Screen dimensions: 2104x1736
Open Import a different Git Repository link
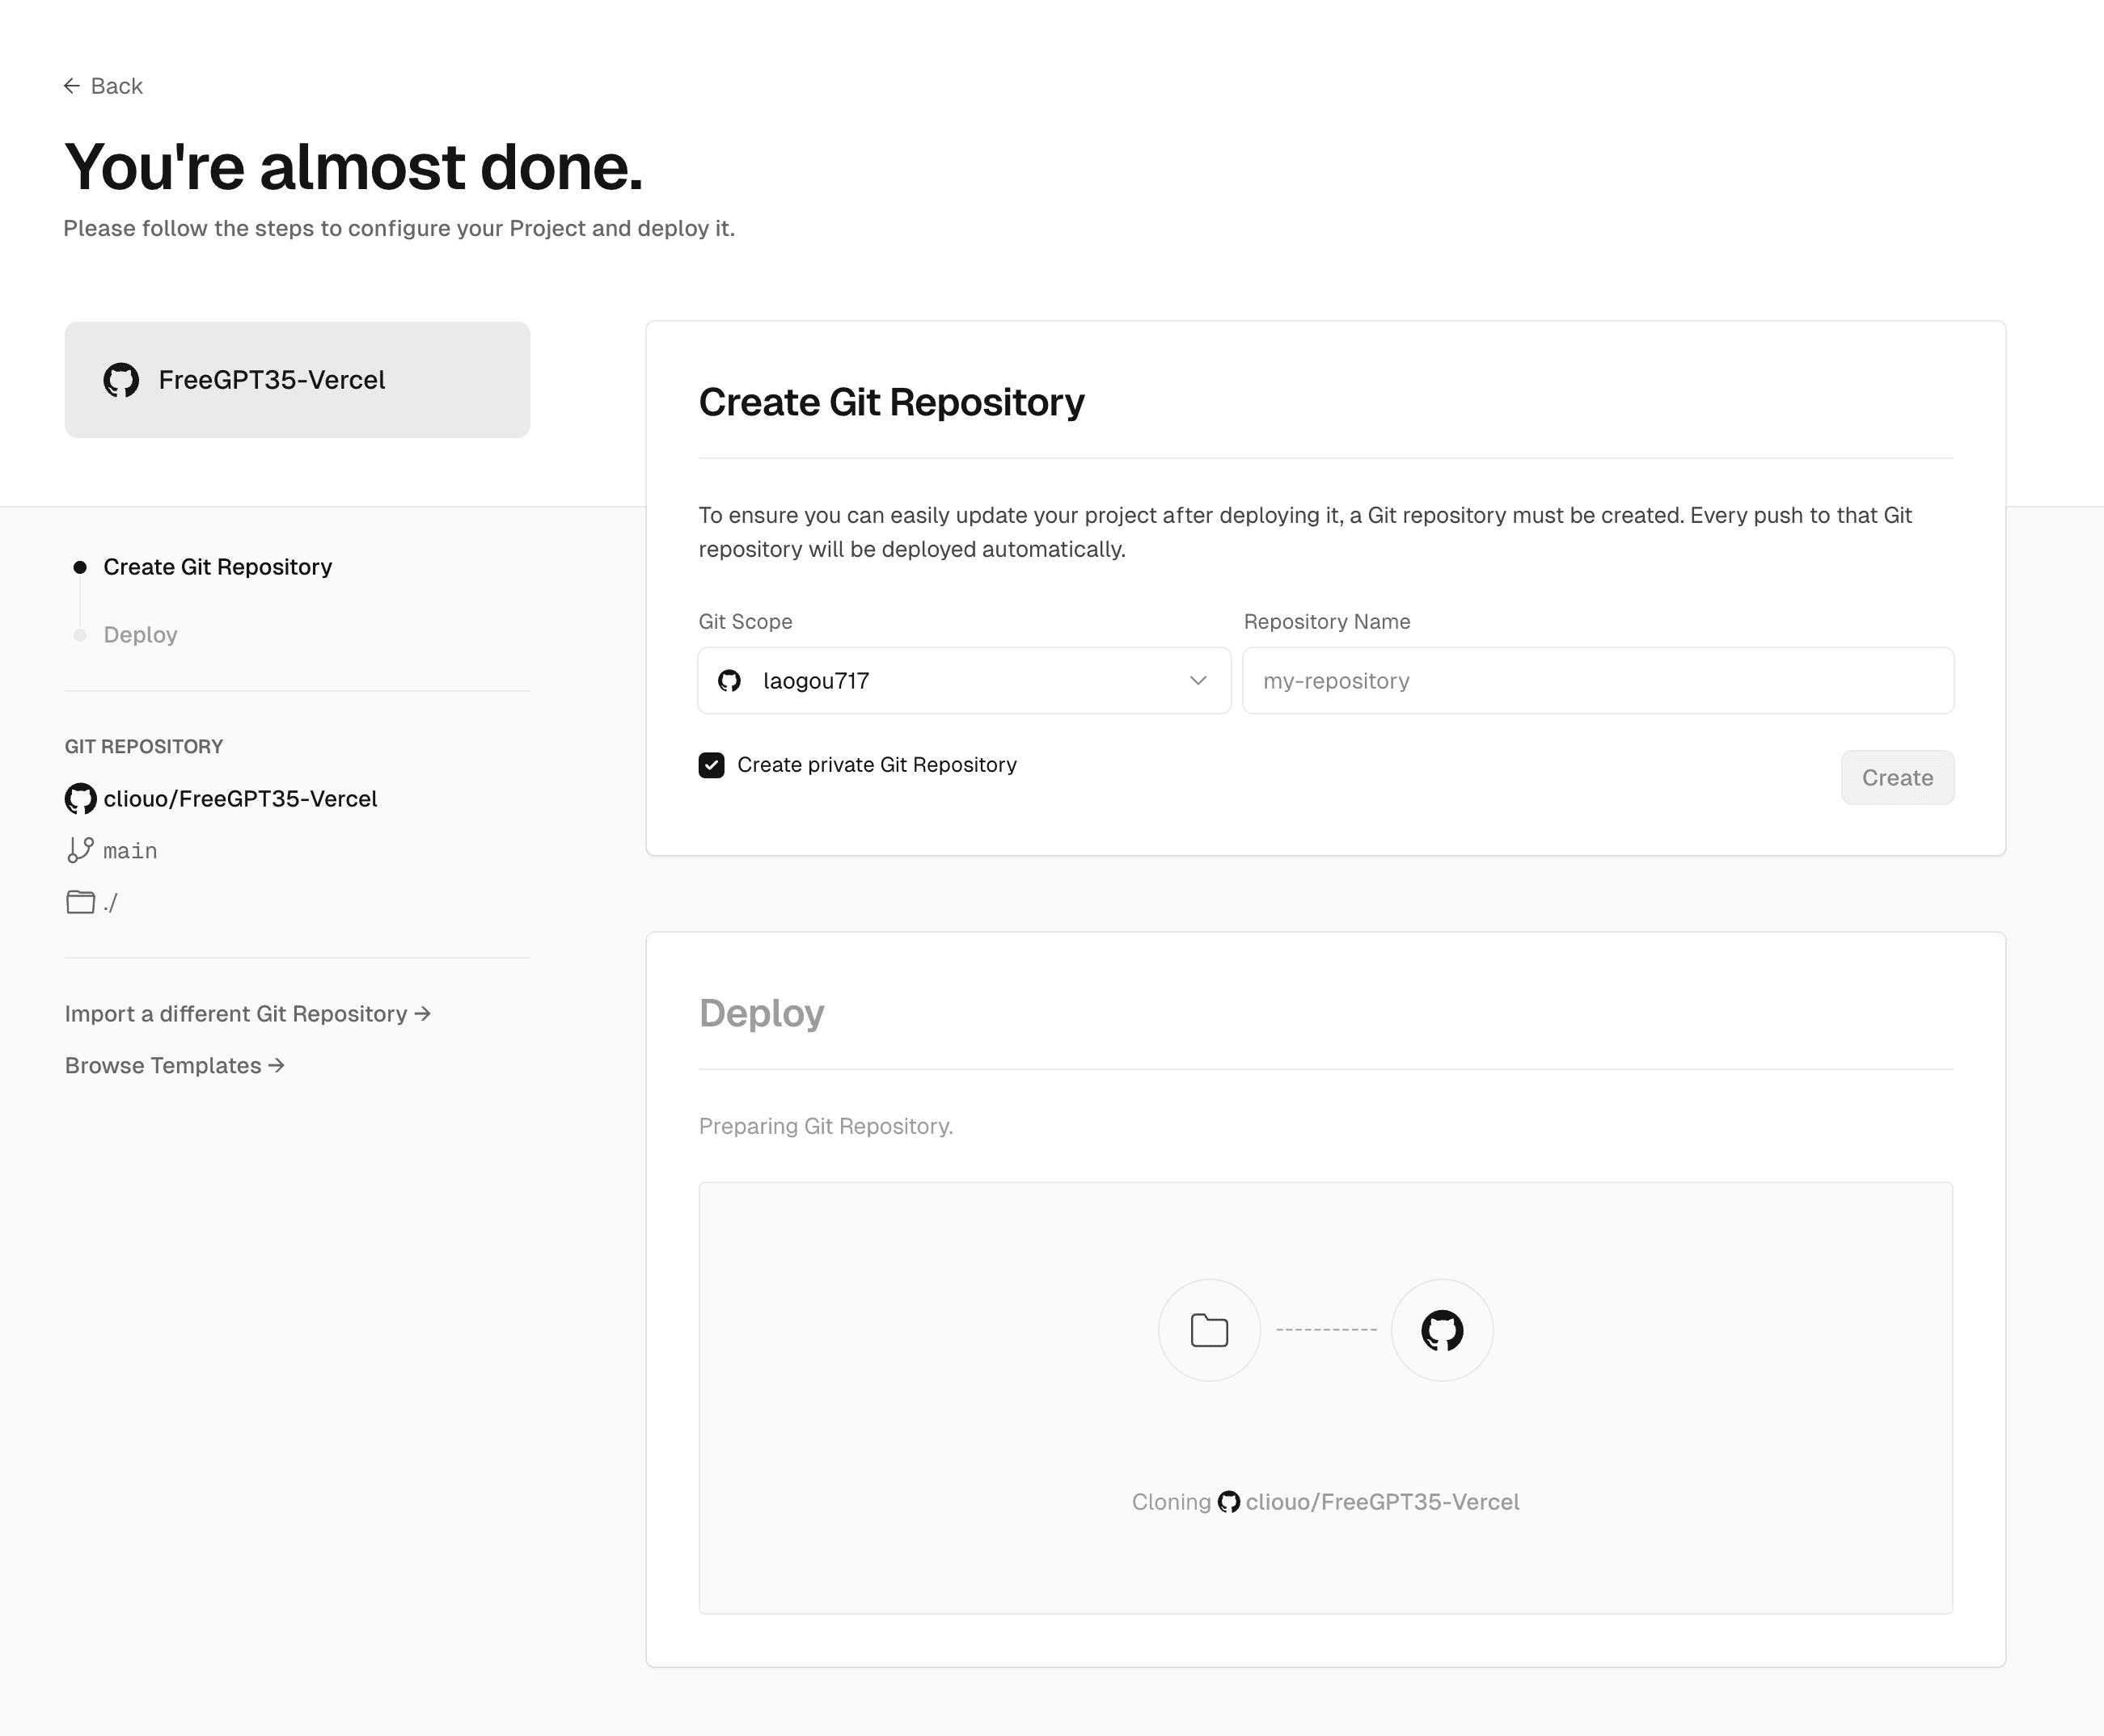247,1014
